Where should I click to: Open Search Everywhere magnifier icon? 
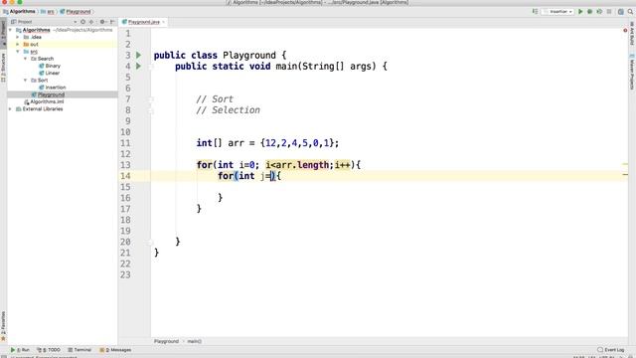tap(630, 12)
